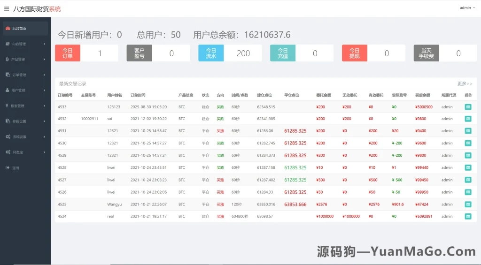Click the logout icon beside 退出
The image size is (481, 265).
8,167
